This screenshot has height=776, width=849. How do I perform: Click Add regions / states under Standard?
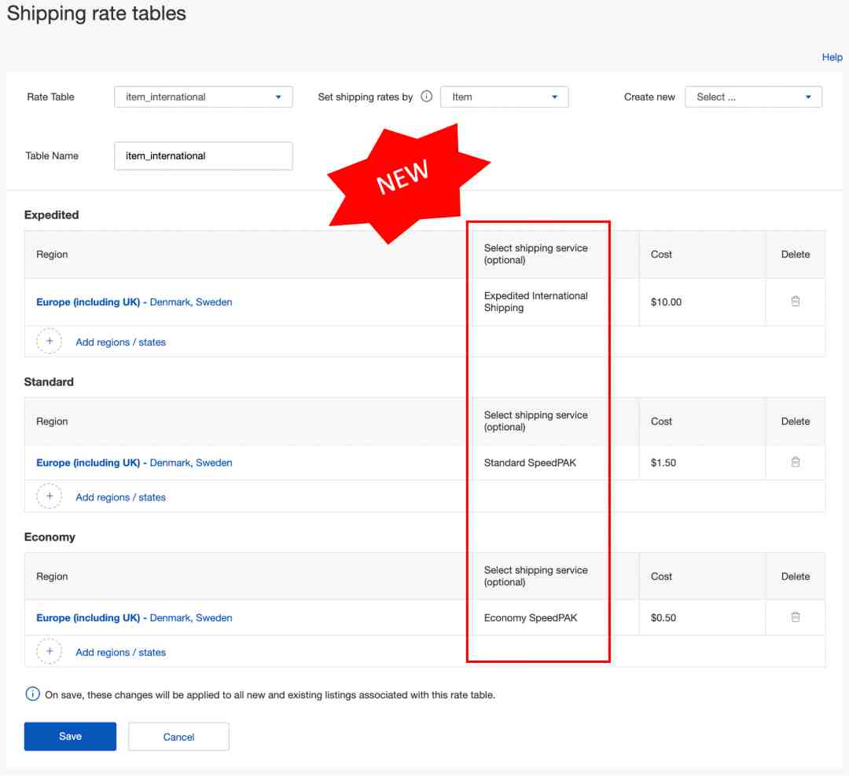point(120,497)
